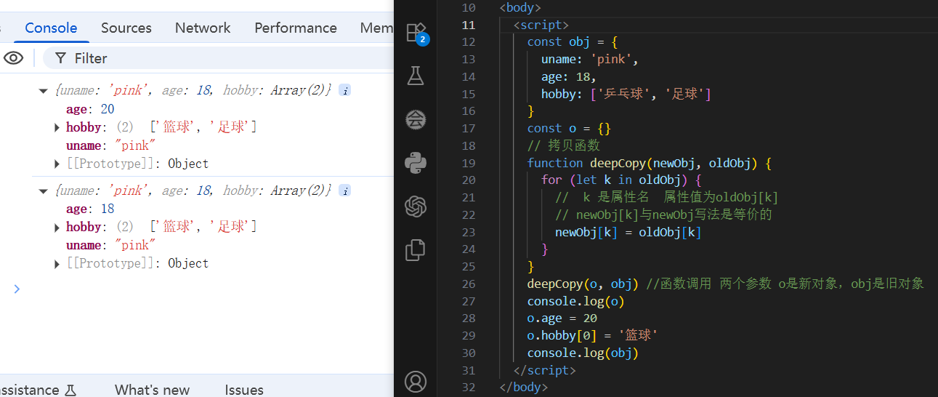Open the round badge extension icon
This screenshot has width=938, height=397.
click(416, 119)
